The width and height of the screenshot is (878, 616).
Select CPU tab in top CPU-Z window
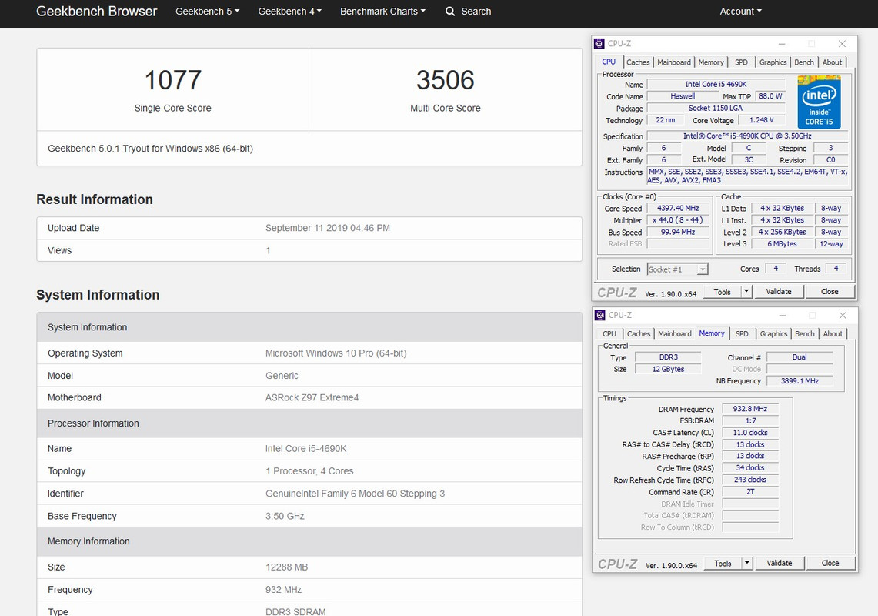(x=609, y=62)
